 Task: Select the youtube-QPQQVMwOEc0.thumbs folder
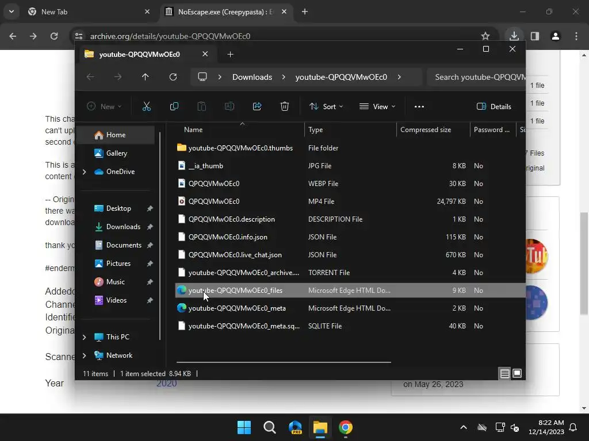[x=350, y=148]
